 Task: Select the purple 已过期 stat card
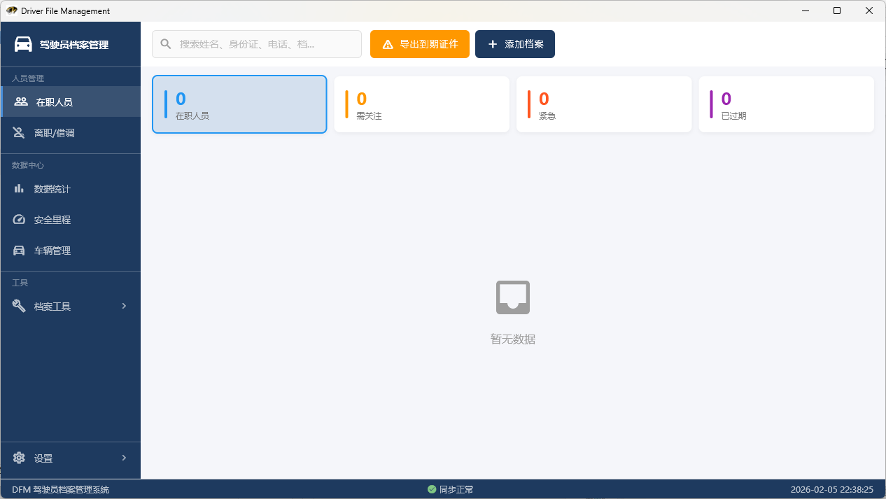click(x=786, y=104)
